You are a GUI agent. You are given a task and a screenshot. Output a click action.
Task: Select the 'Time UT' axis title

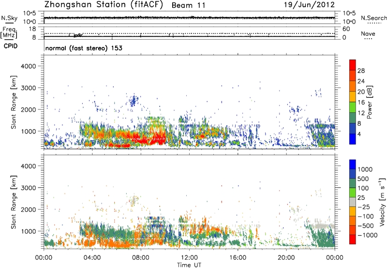click(x=189, y=265)
